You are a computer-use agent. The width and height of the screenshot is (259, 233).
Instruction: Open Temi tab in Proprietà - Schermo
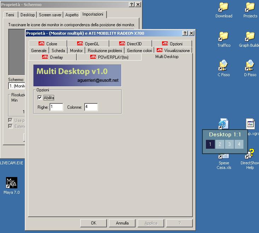coord(10,15)
